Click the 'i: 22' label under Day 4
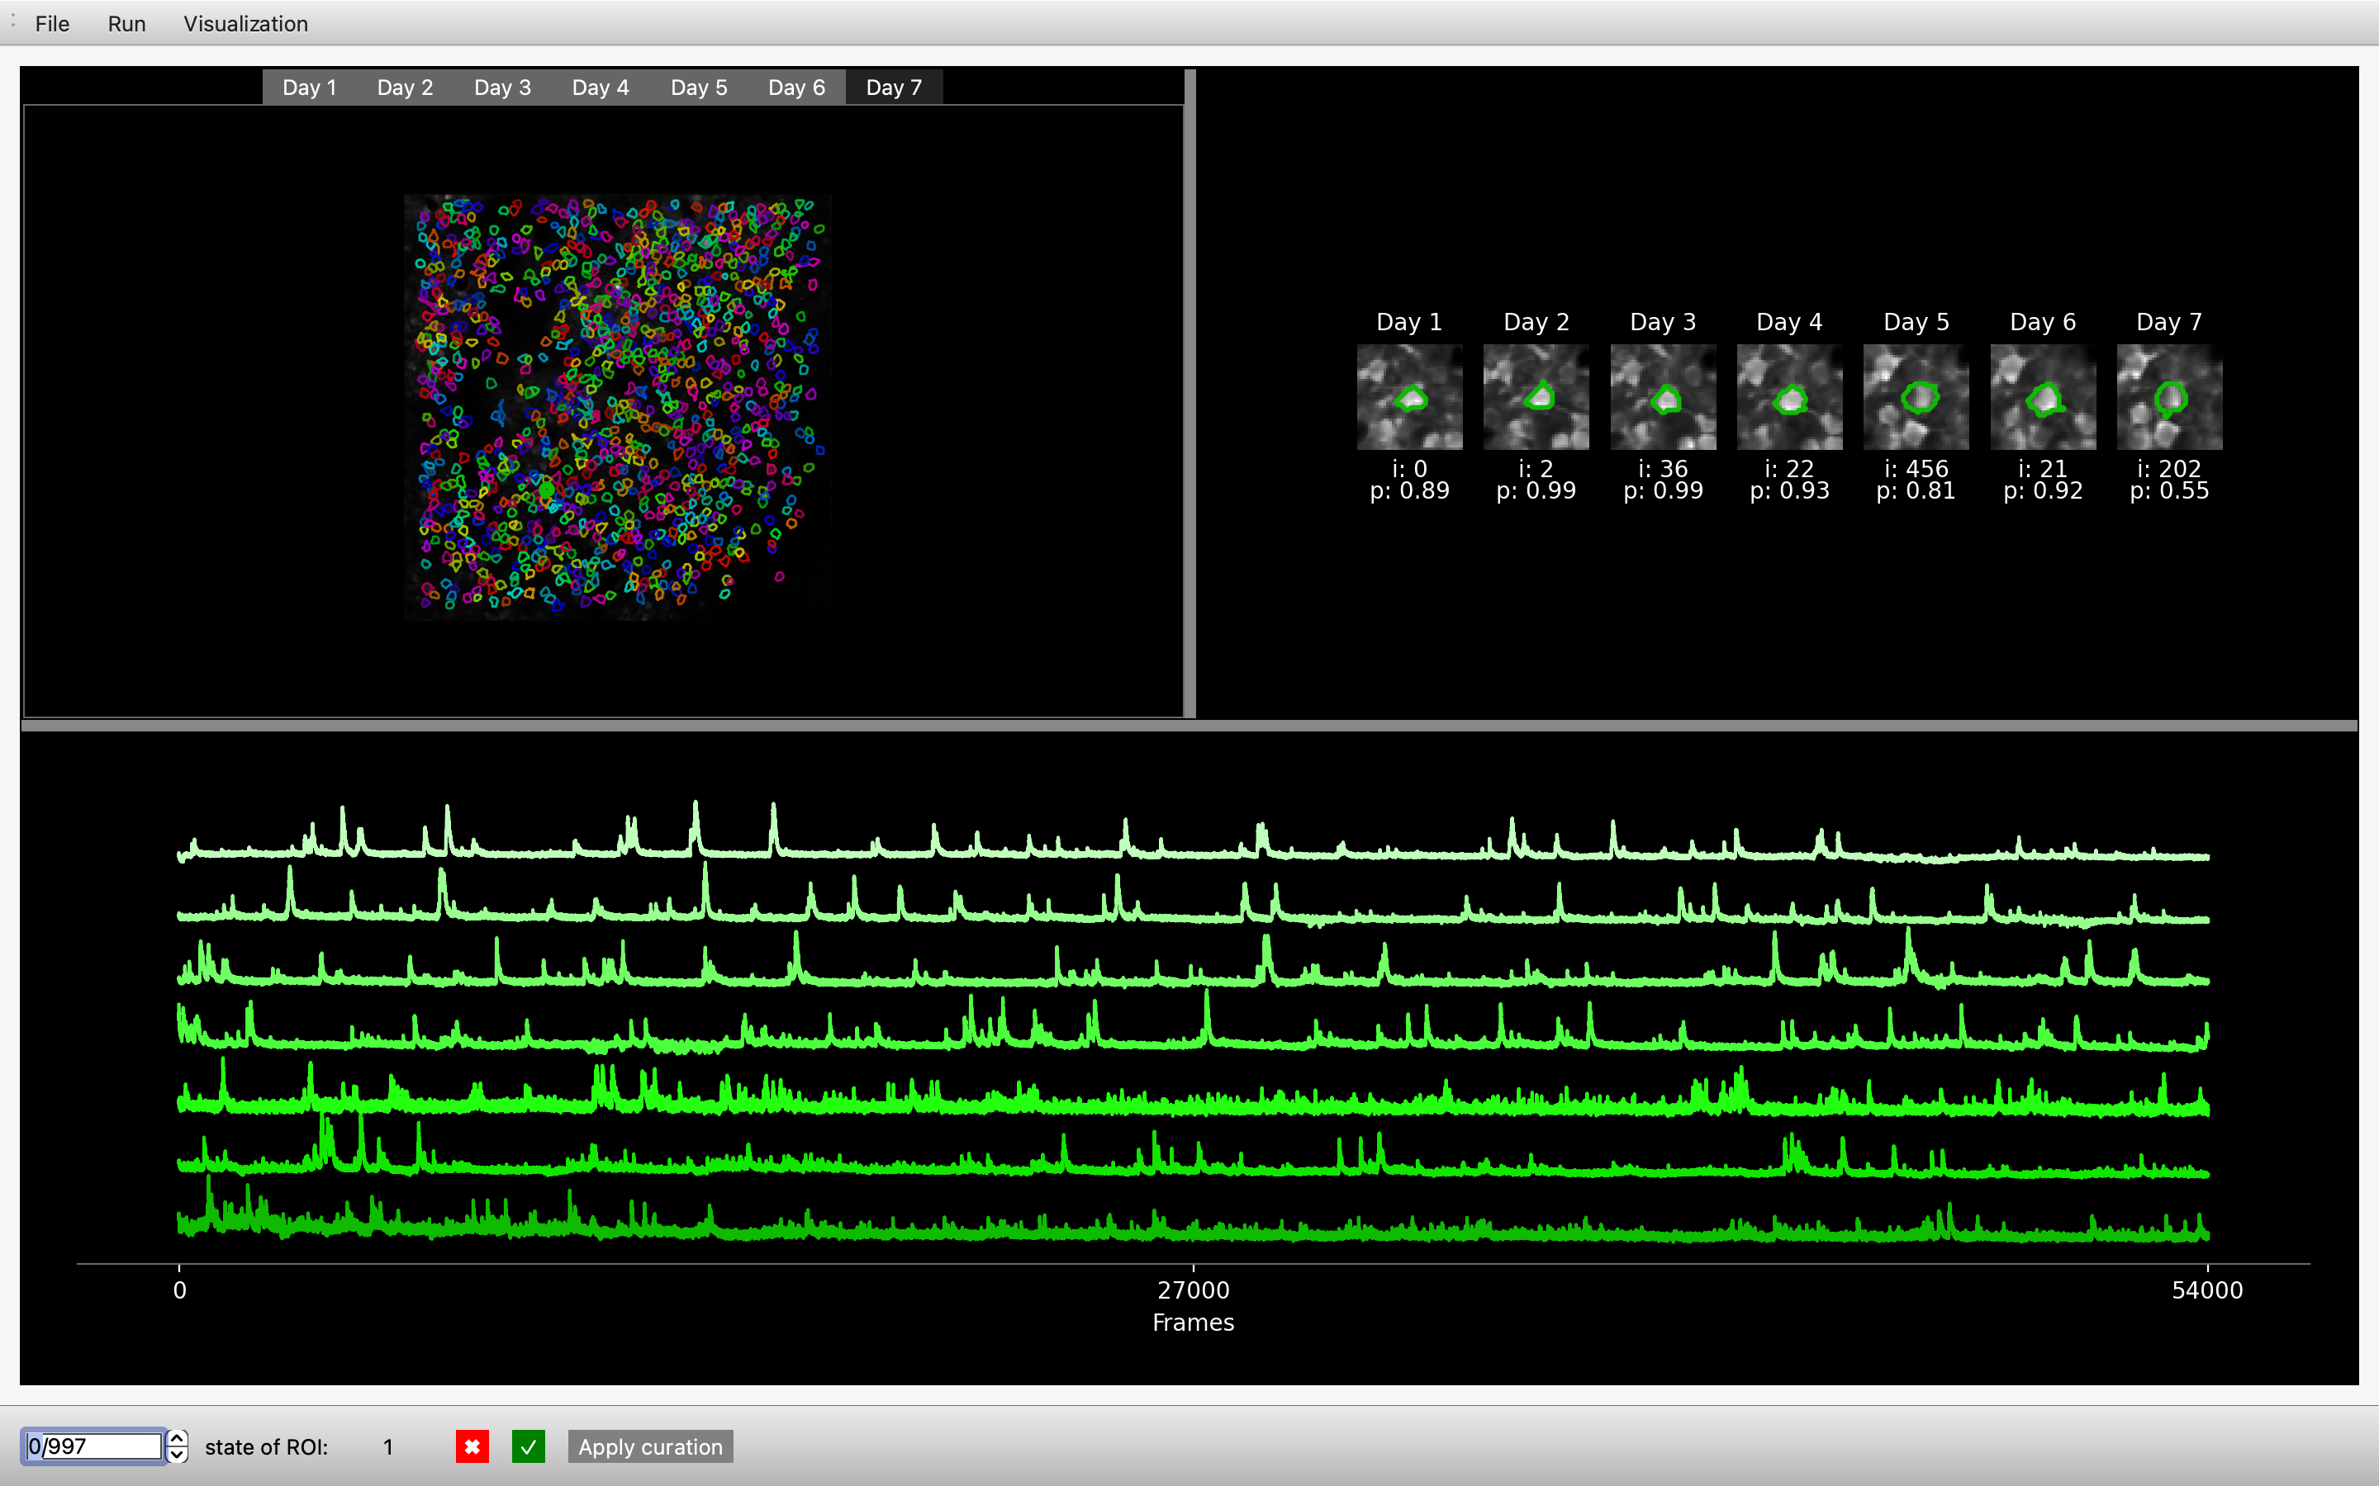 click(x=1789, y=469)
